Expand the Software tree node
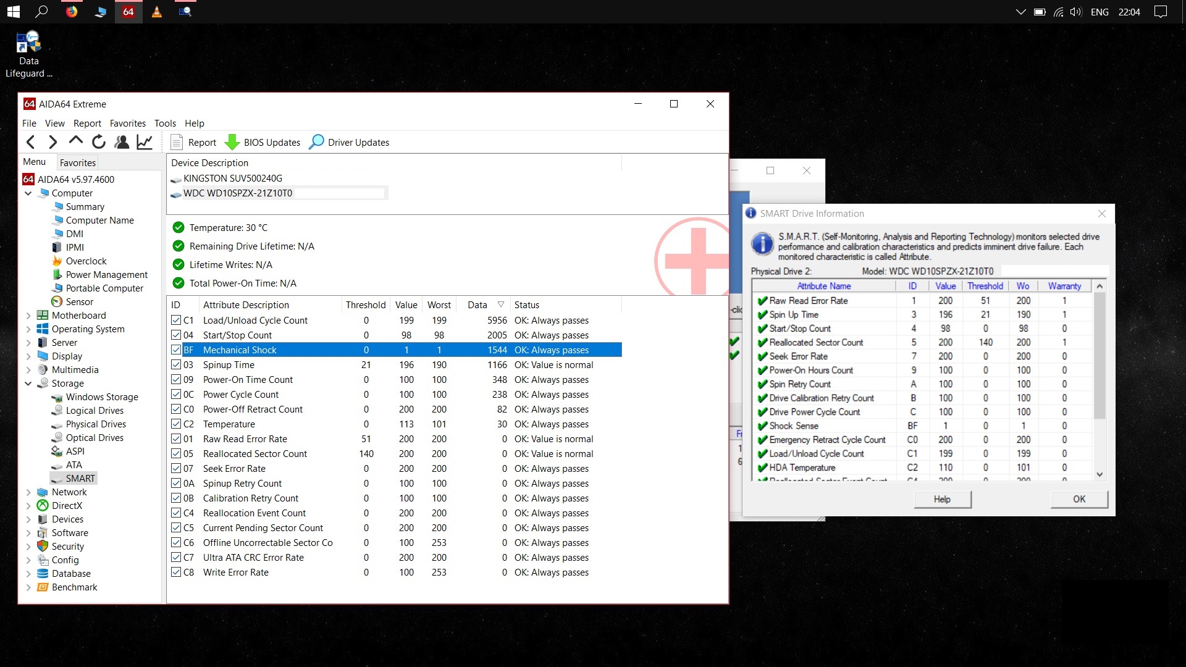This screenshot has width=1186, height=667. (28, 532)
